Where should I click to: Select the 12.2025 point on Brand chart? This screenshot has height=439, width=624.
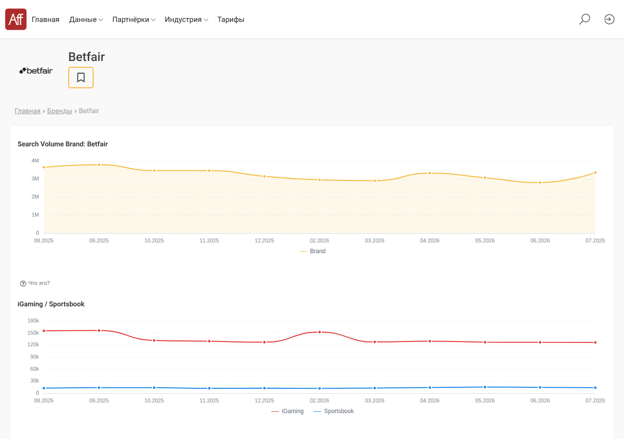[265, 177]
